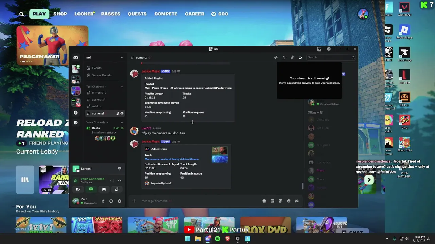Open the Fortnite LOCKER tab
Screen dimensions: 435x244
[x=84, y=14]
